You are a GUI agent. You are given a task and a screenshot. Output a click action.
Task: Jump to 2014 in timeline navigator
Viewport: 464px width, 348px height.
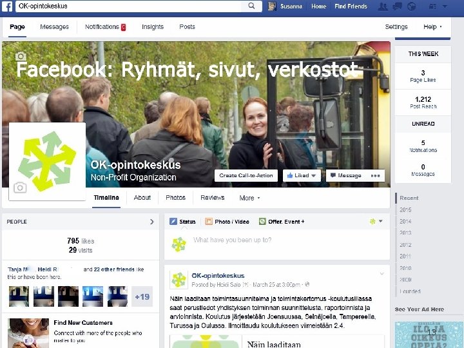pyautogui.click(x=405, y=221)
